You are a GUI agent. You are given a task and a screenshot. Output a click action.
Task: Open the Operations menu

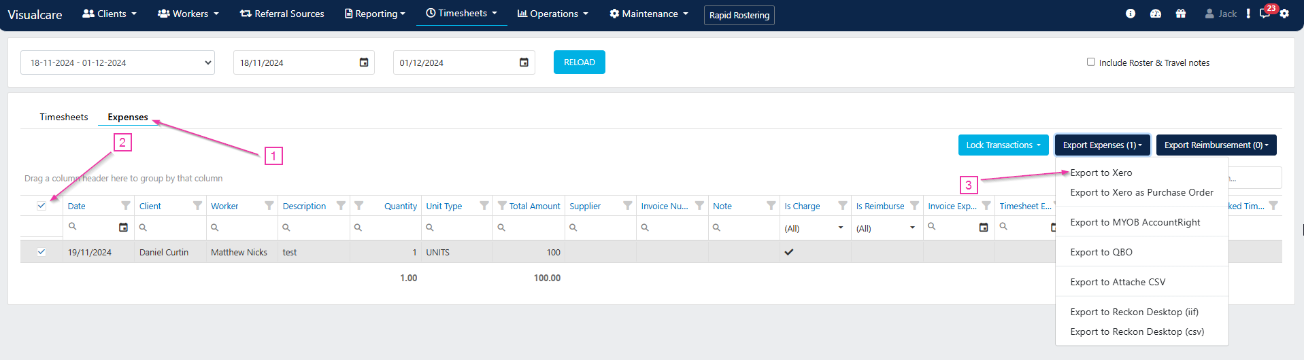click(552, 14)
